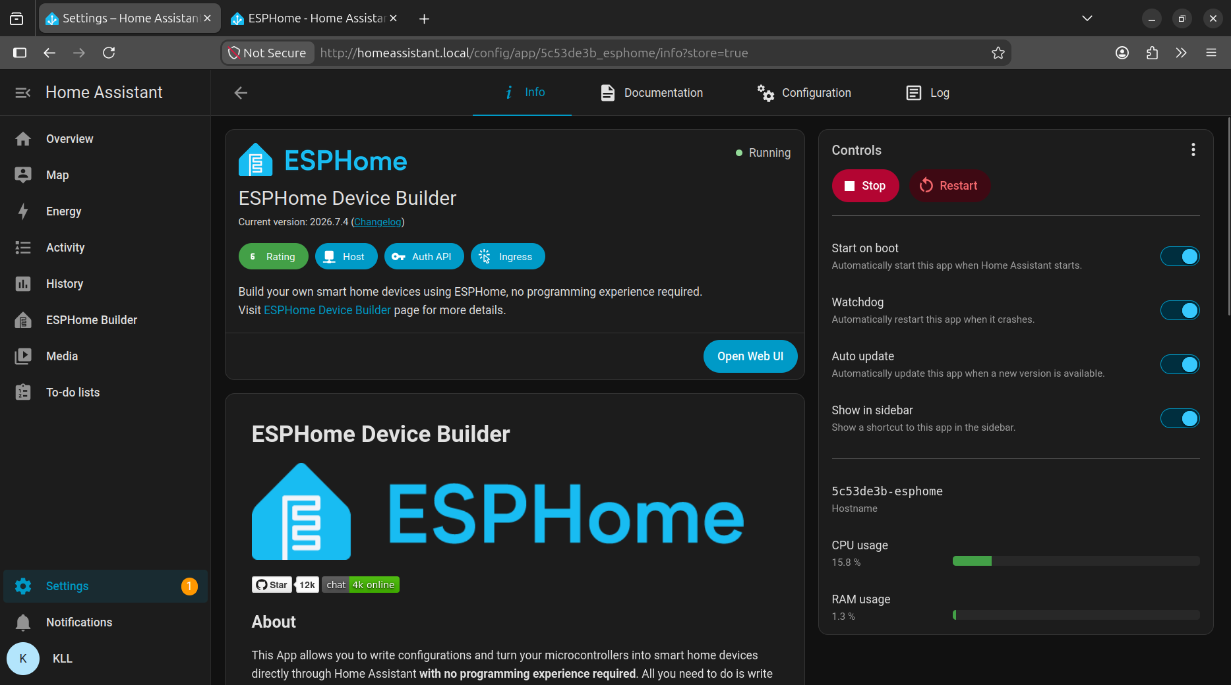Select the ESPHome - Home Assistant browser tab
The image size is (1231, 685).
[315, 18]
